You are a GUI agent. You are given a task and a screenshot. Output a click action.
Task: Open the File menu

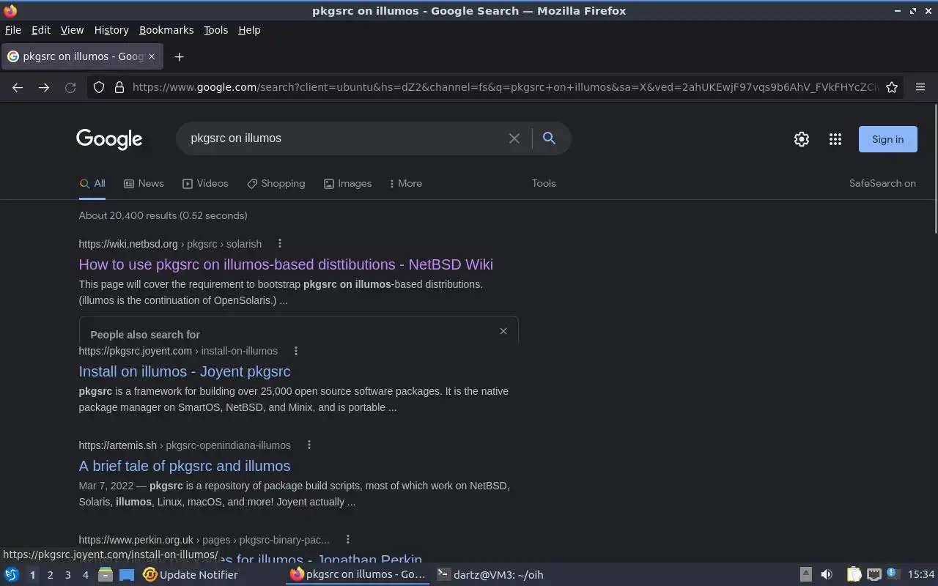(x=13, y=30)
